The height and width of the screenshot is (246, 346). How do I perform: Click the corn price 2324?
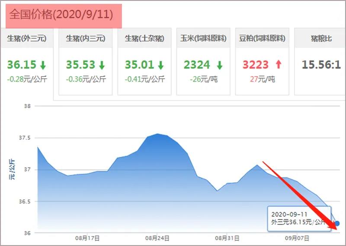click(x=197, y=65)
